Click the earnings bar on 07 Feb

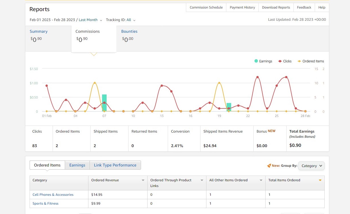pyautogui.click(x=104, y=103)
